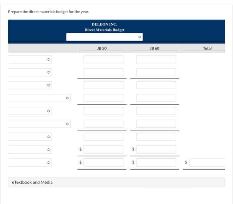Click the JB 60 column header
Screen dimensions: 233x204
[154, 49]
